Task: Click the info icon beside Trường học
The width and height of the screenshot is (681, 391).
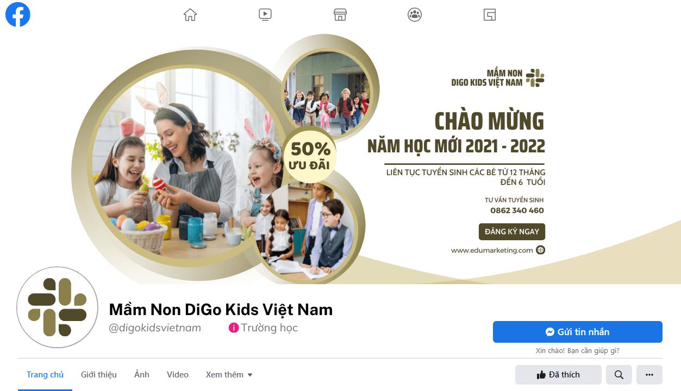Action: click(234, 328)
